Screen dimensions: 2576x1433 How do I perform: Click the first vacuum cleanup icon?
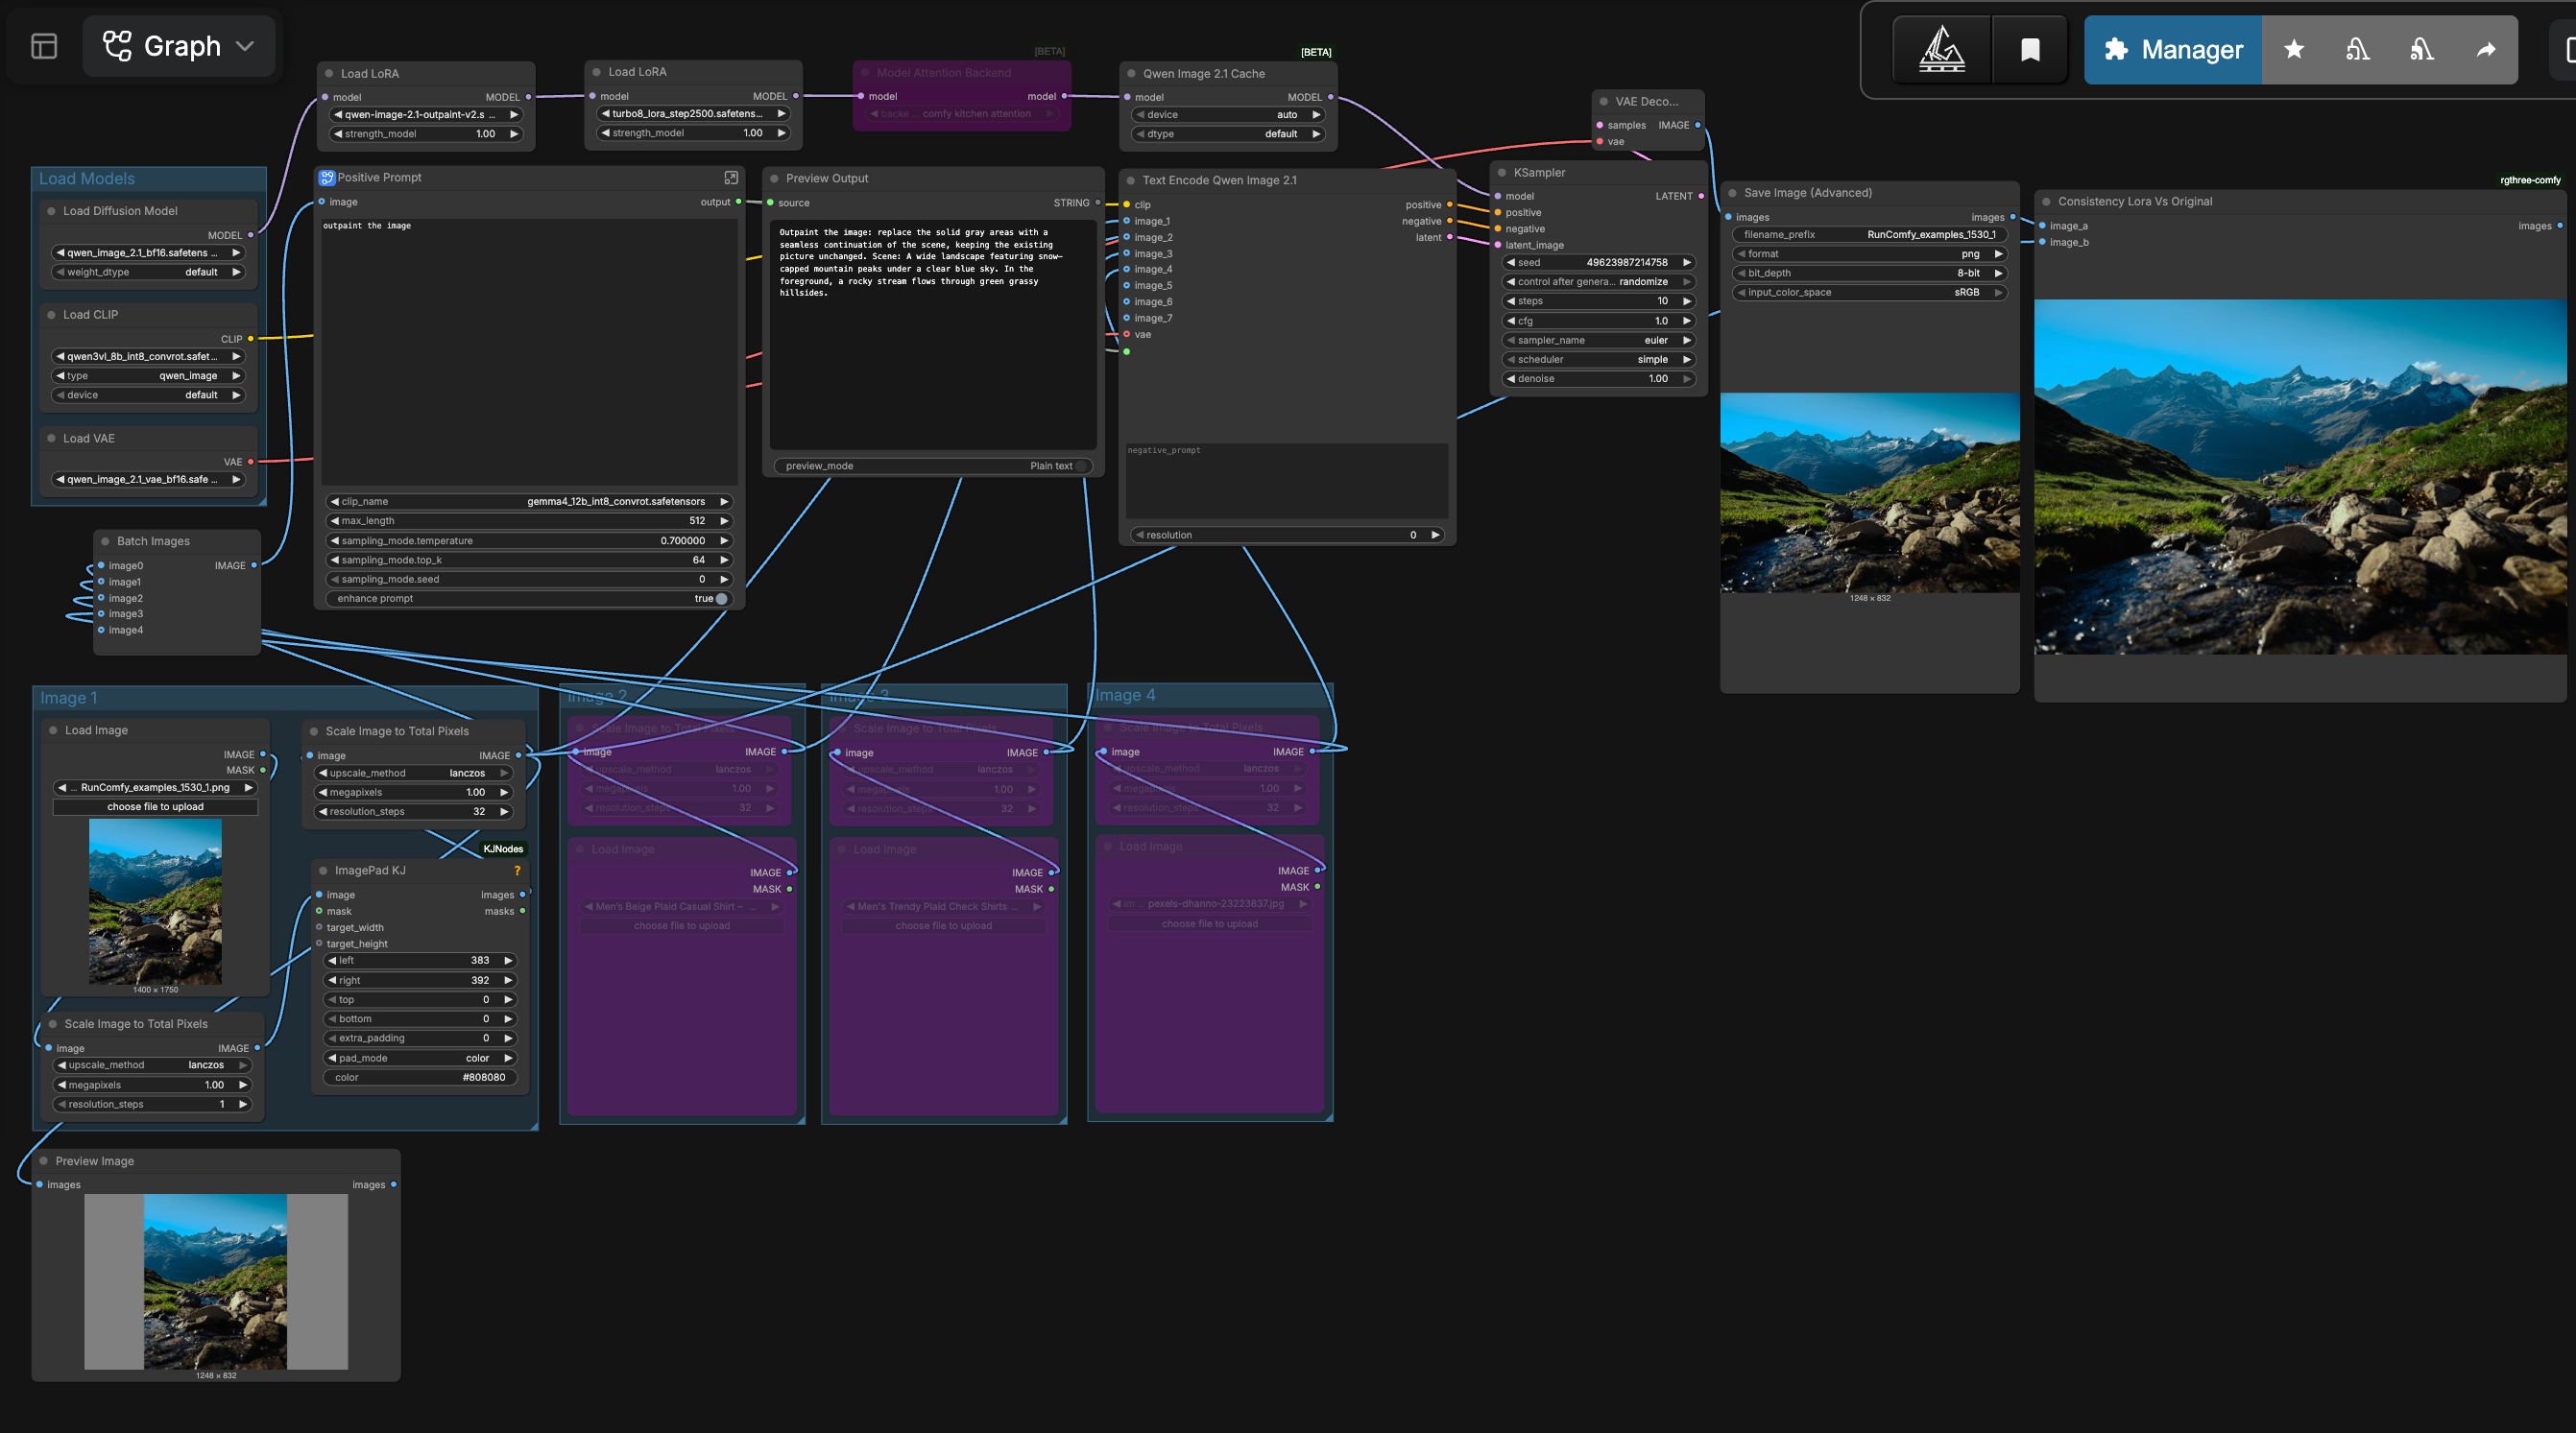click(2357, 49)
